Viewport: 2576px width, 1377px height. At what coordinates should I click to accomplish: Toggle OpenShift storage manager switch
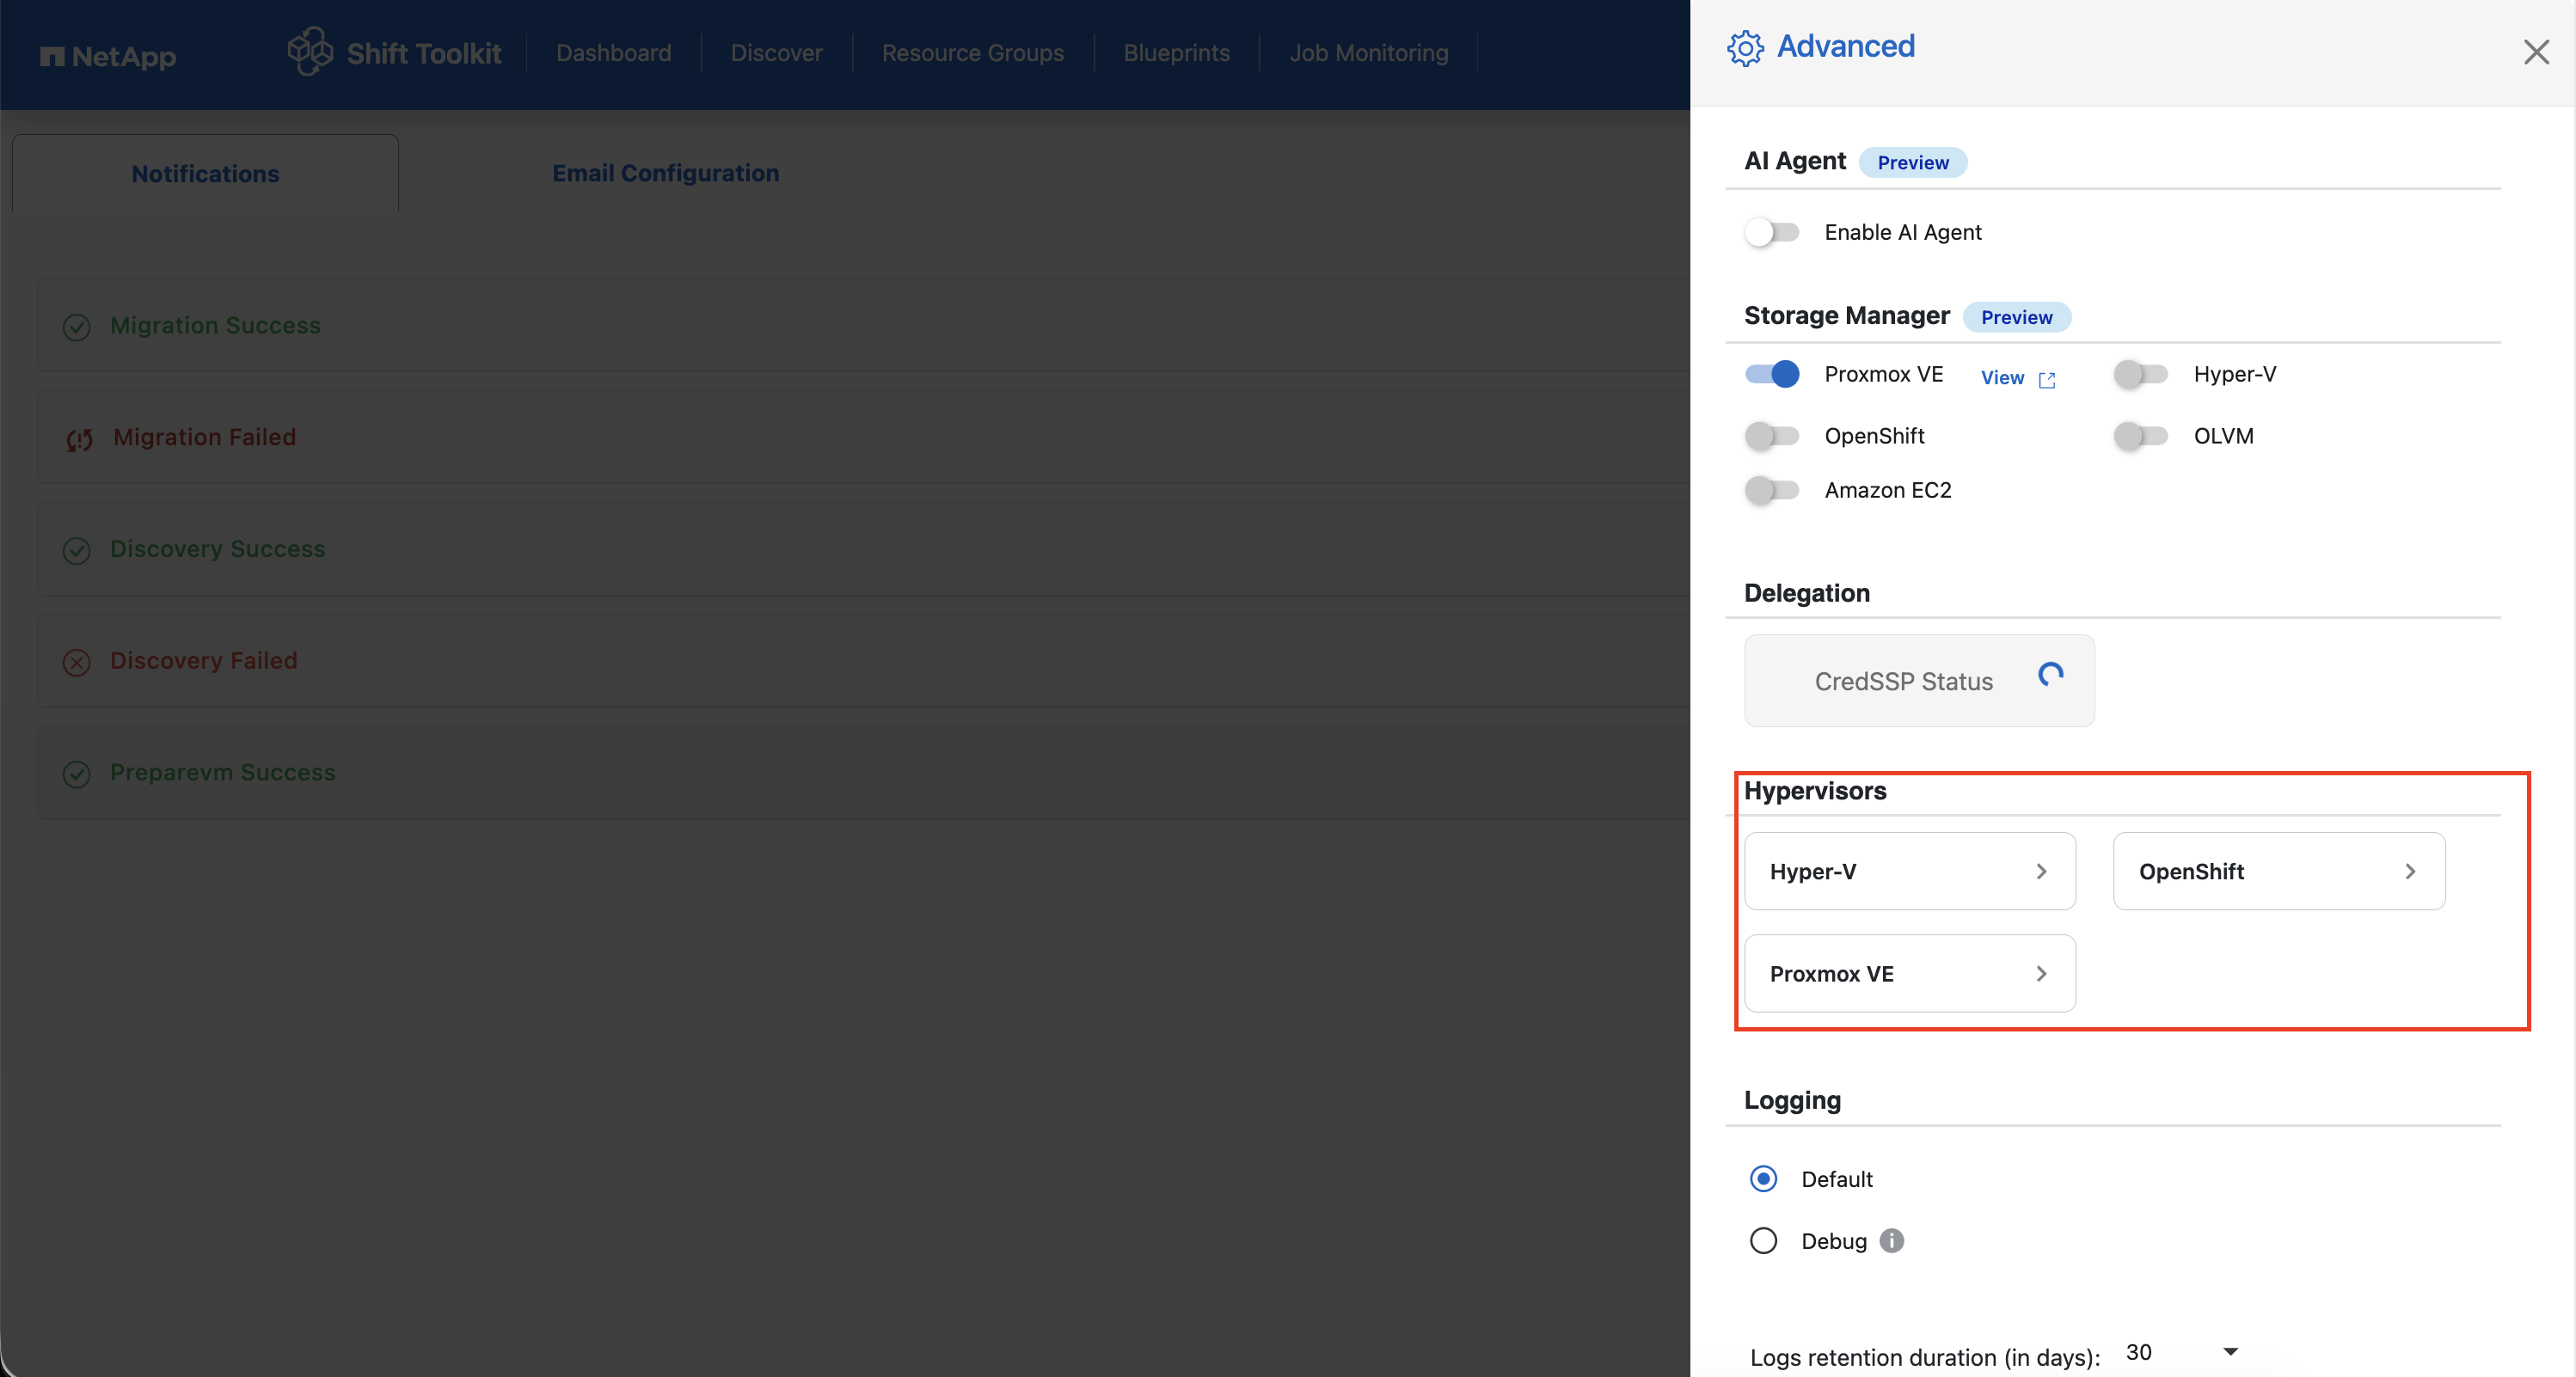click(x=1771, y=436)
